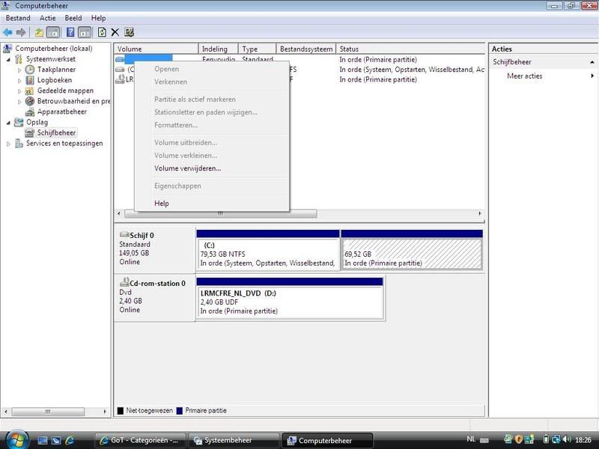
Task: Switch to Systeembeheer taskbar window
Action: tap(234, 441)
